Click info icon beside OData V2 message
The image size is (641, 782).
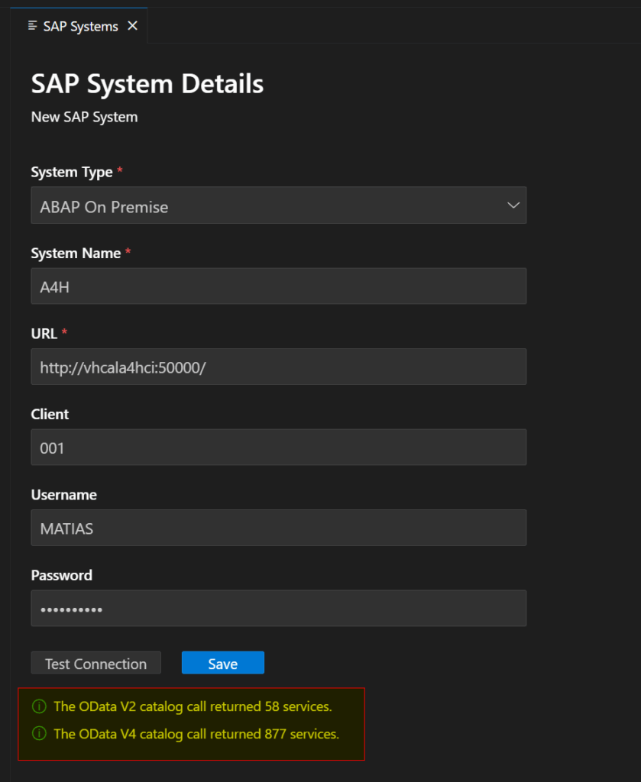38,706
